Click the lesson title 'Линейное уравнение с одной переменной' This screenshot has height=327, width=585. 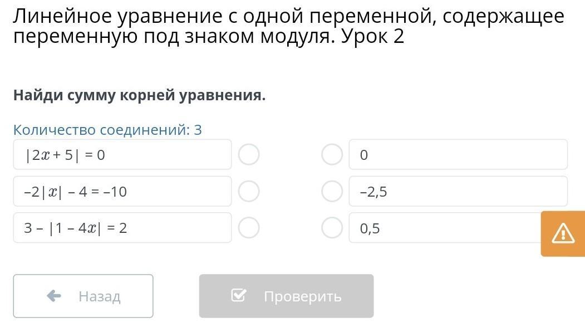pyautogui.click(x=288, y=27)
